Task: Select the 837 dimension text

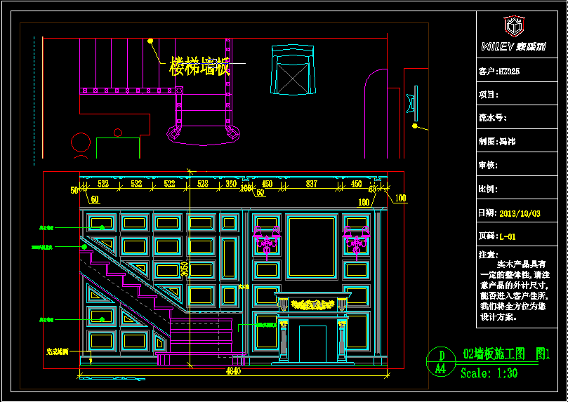Action: tap(312, 184)
